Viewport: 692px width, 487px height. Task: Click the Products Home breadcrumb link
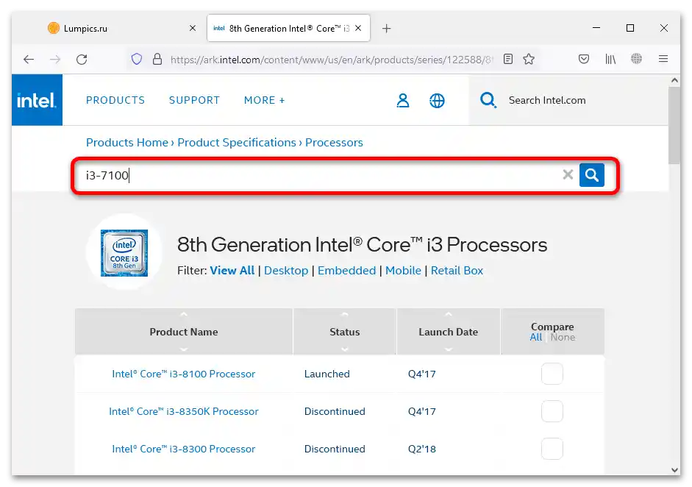tap(127, 143)
